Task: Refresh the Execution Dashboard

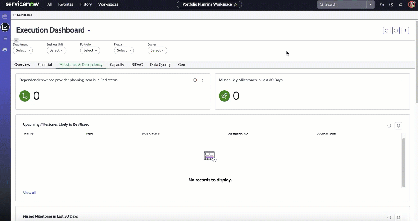Action: tap(387, 30)
